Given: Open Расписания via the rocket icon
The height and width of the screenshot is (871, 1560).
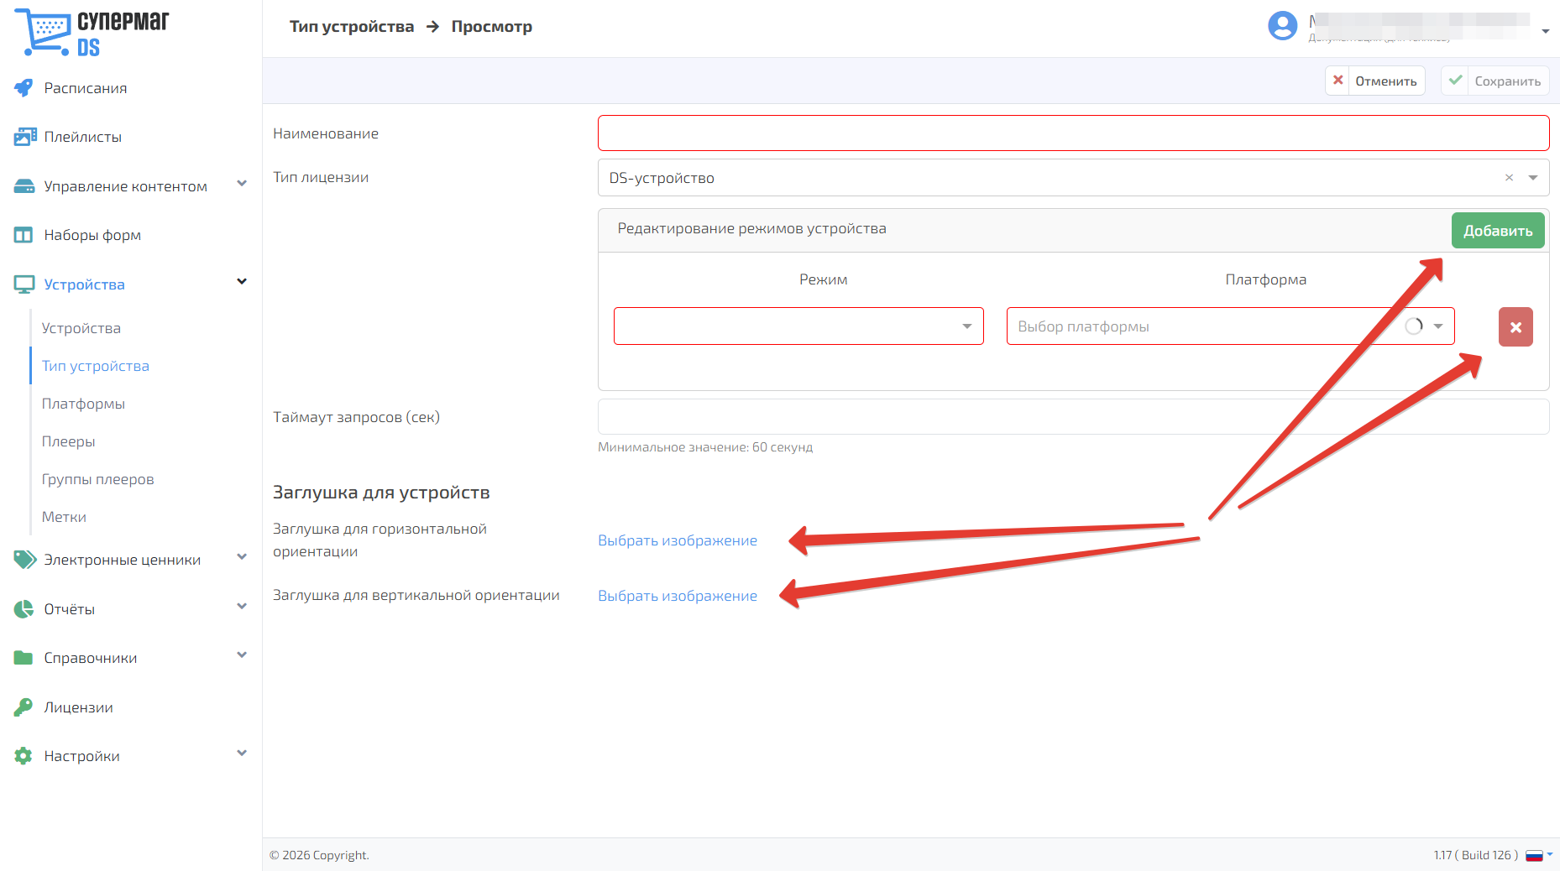Looking at the screenshot, I should click(x=24, y=88).
